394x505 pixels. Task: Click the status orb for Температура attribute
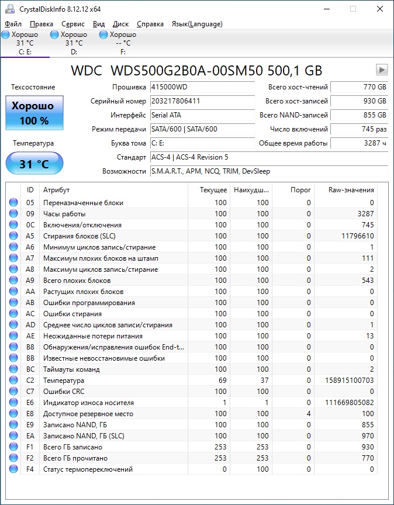pyautogui.click(x=13, y=381)
